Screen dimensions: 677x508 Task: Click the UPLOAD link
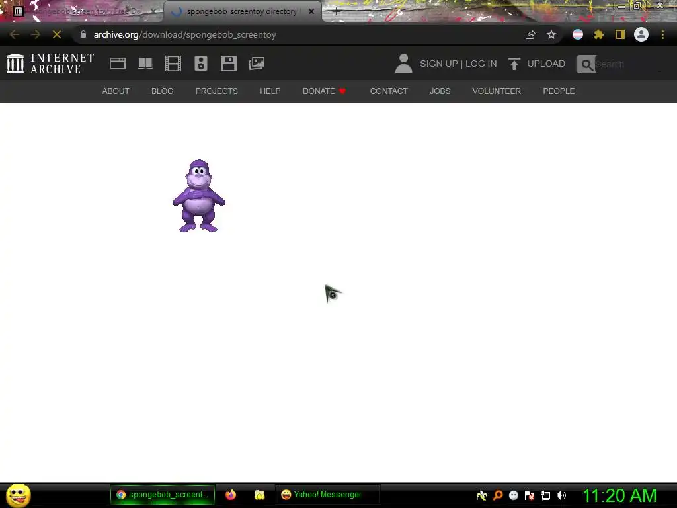pyautogui.click(x=545, y=63)
